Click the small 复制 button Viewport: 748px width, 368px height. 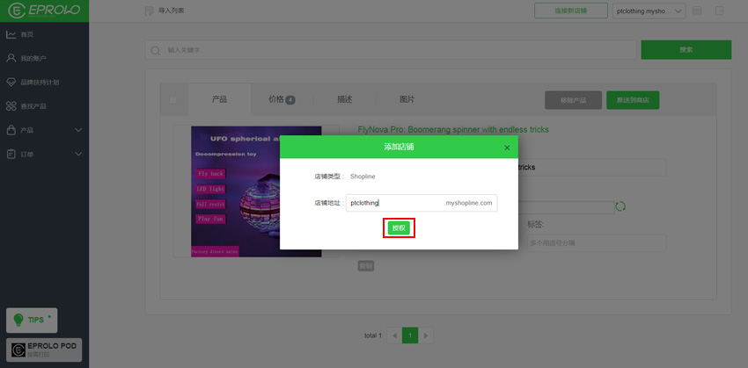366,266
